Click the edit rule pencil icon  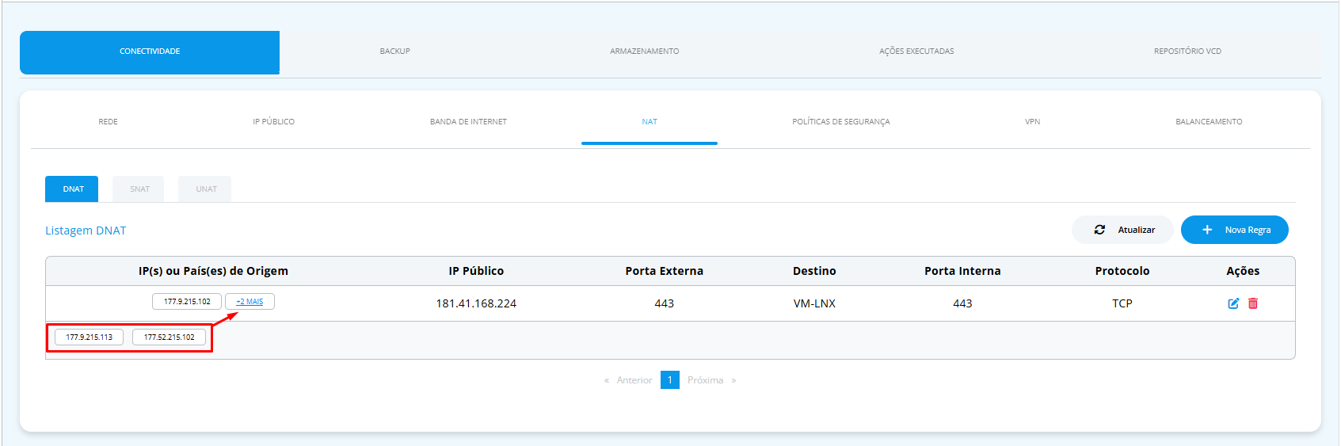(1233, 303)
